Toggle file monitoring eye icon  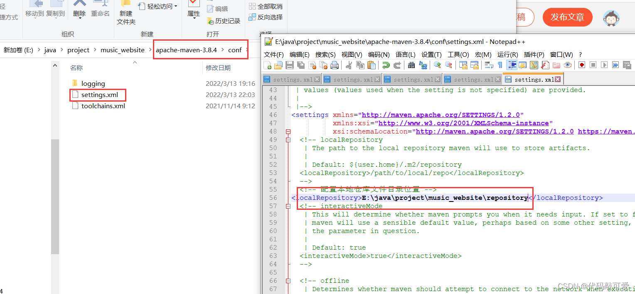click(568, 65)
